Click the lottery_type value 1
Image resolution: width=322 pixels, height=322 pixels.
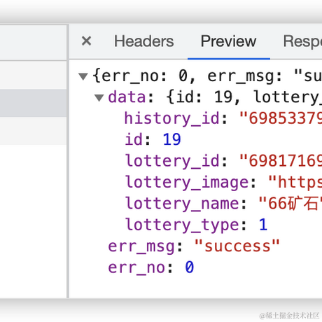pyautogui.click(x=263, y=225)
